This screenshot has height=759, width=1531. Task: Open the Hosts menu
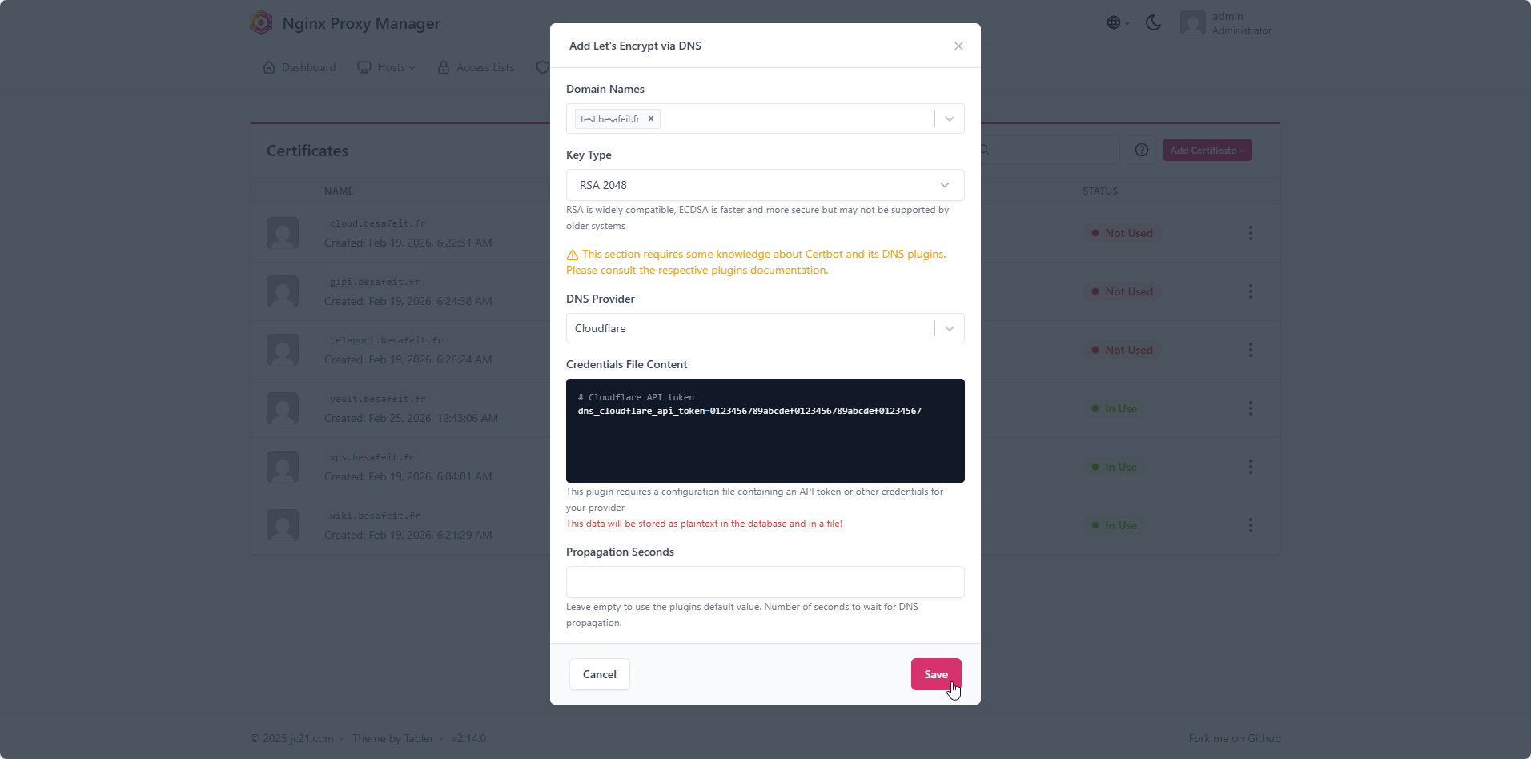pyautogui.click(x=387, y=67)
